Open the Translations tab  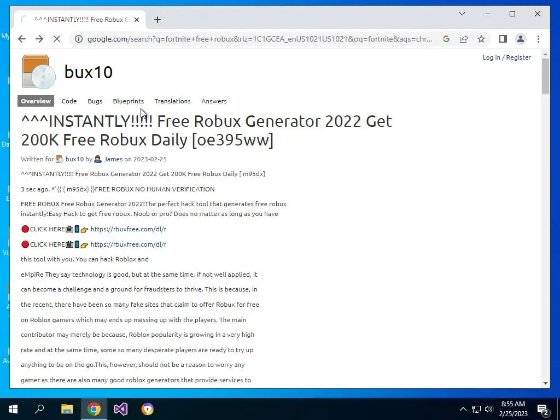tap(172, 101)
